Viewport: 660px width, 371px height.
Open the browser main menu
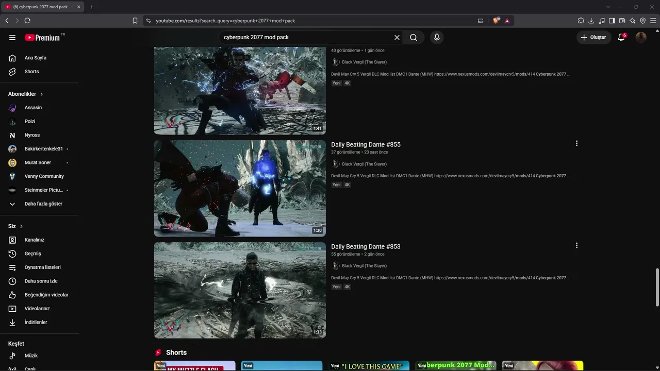653,21
